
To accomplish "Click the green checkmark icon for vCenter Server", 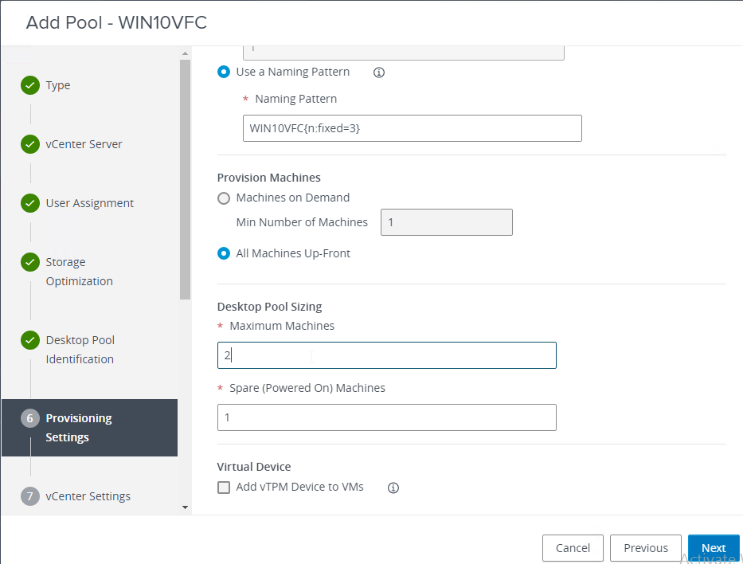I will (30, 144).
